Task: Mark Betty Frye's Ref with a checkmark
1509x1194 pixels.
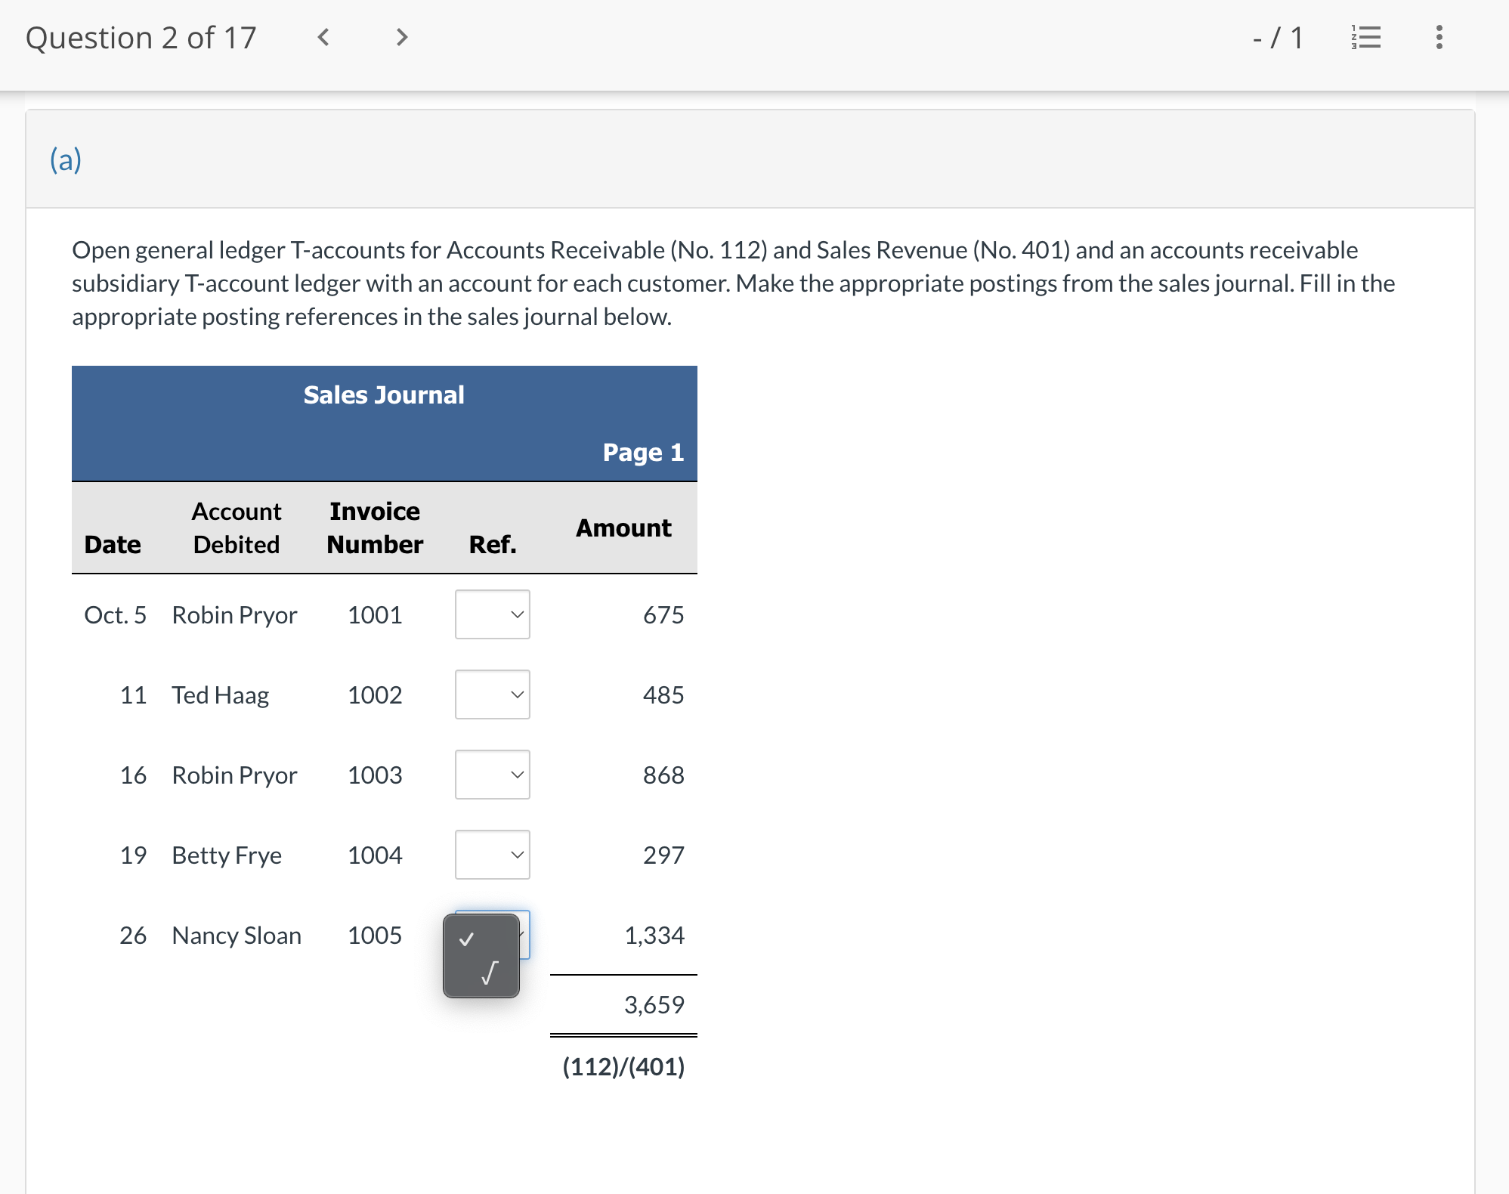Action: (492, 855)
